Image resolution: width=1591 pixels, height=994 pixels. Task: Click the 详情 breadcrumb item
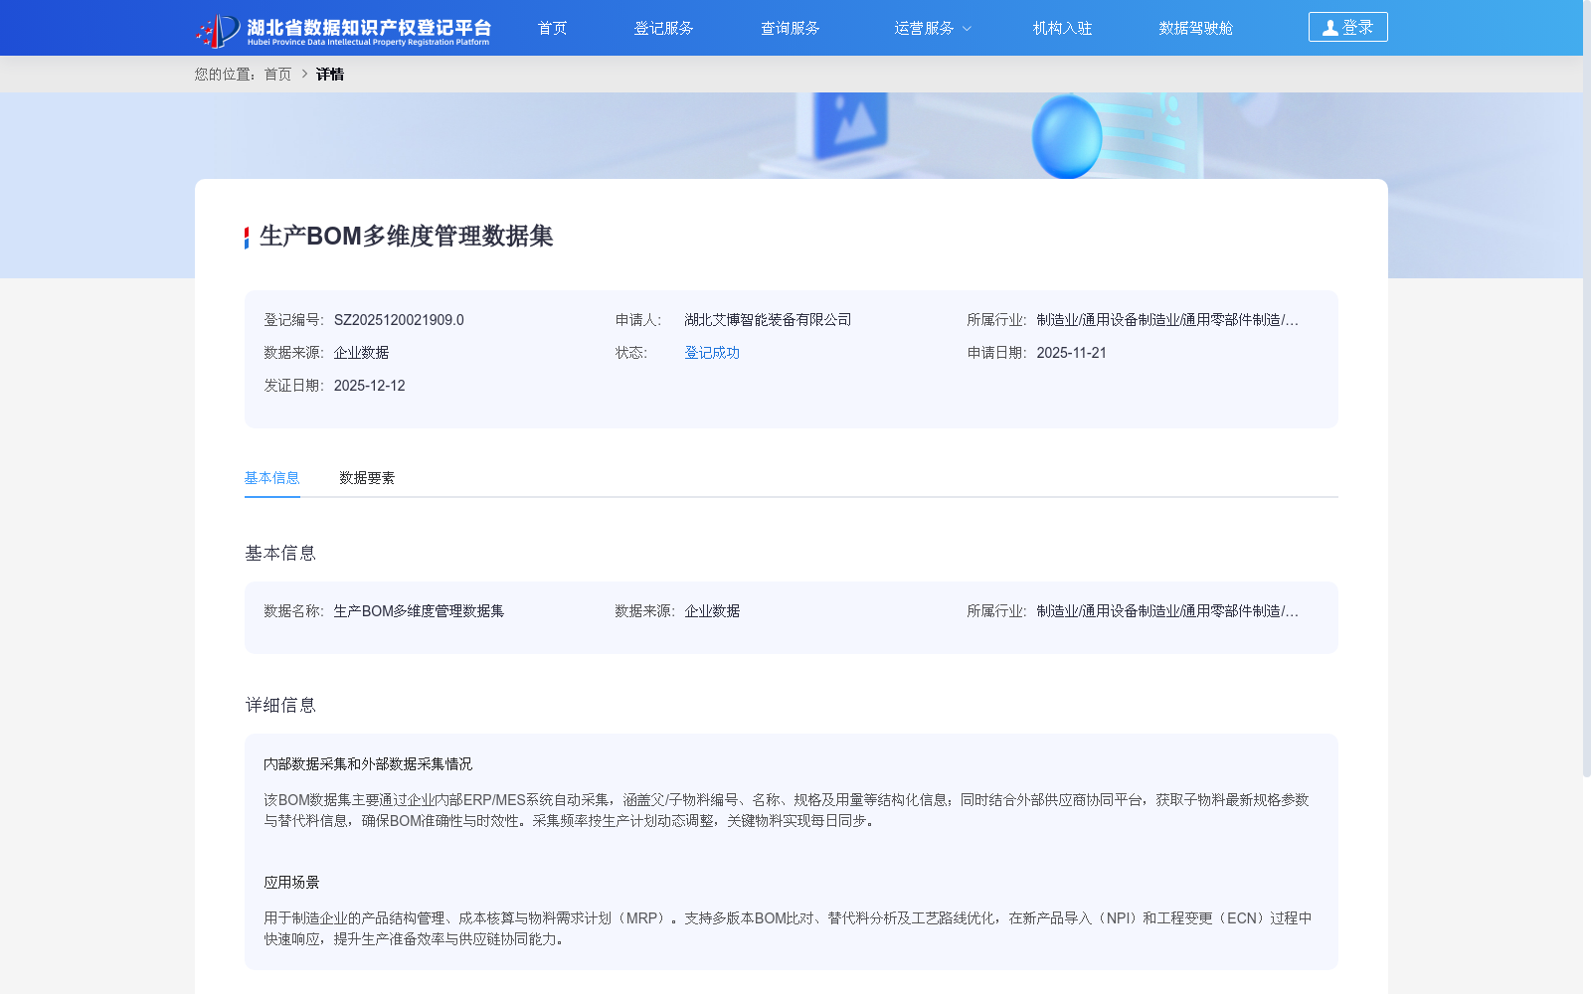click(330, 75)
